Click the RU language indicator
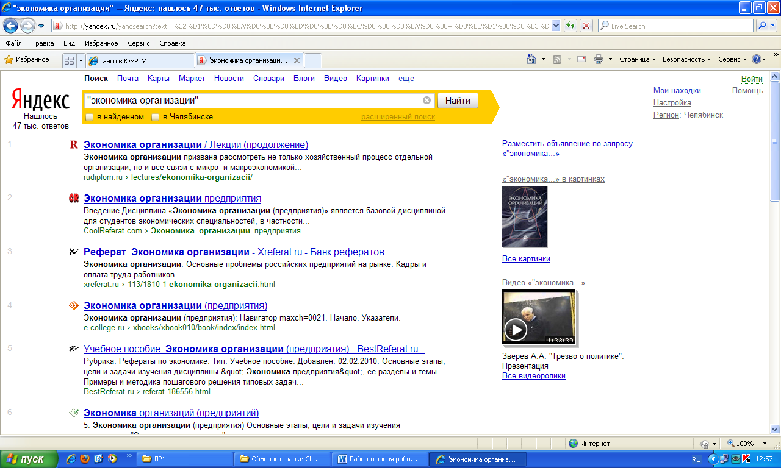The height and width of the screenshot is (468, 781). [x=696, y=459]
